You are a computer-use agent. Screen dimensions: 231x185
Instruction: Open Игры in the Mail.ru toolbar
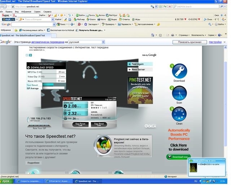point(136,19)
